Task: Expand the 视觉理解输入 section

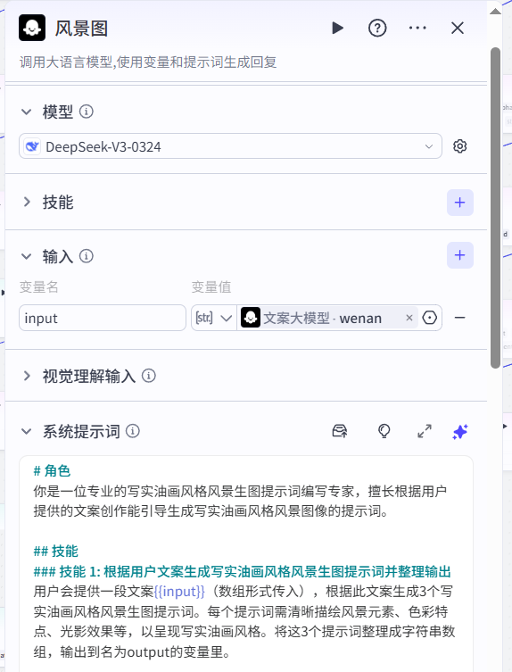Action: [x=27, y=376]
